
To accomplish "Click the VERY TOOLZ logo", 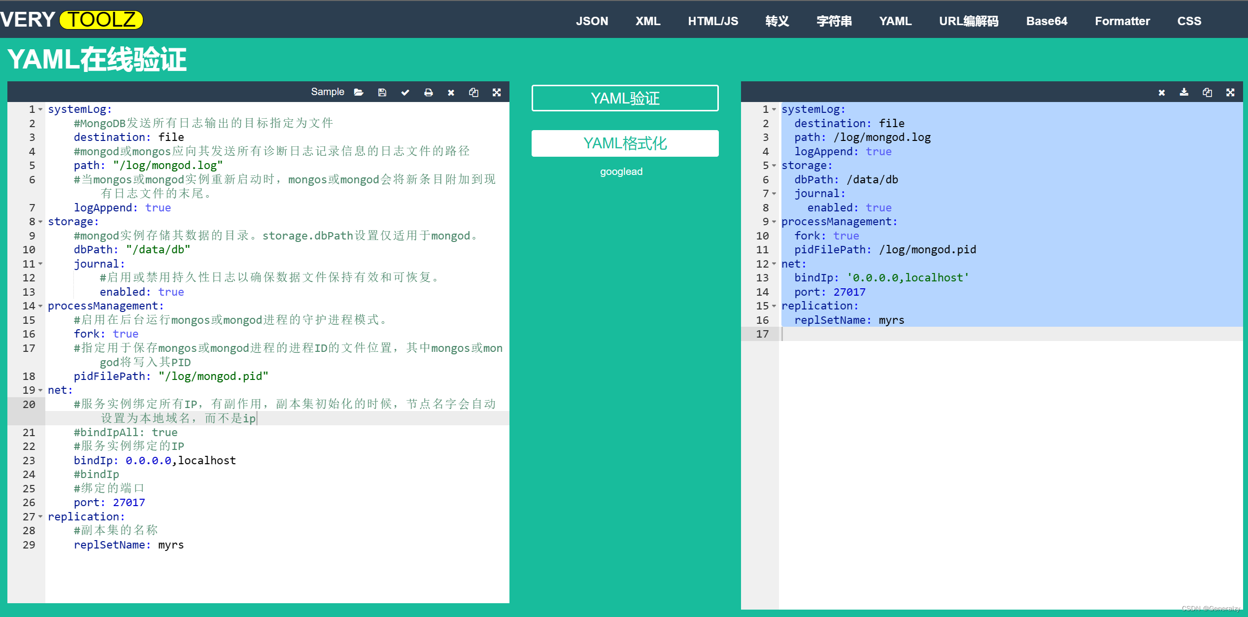I will 72,20.
